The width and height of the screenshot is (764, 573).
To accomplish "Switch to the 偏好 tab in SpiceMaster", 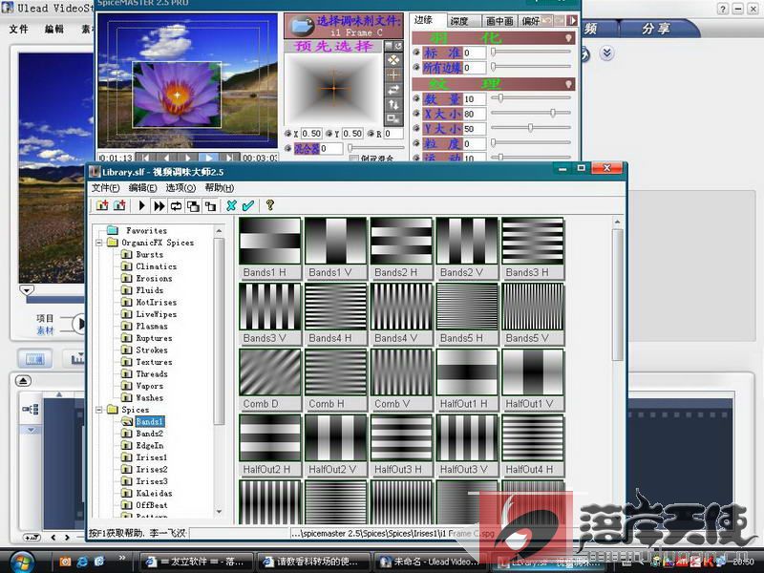I will coord(531,21).
